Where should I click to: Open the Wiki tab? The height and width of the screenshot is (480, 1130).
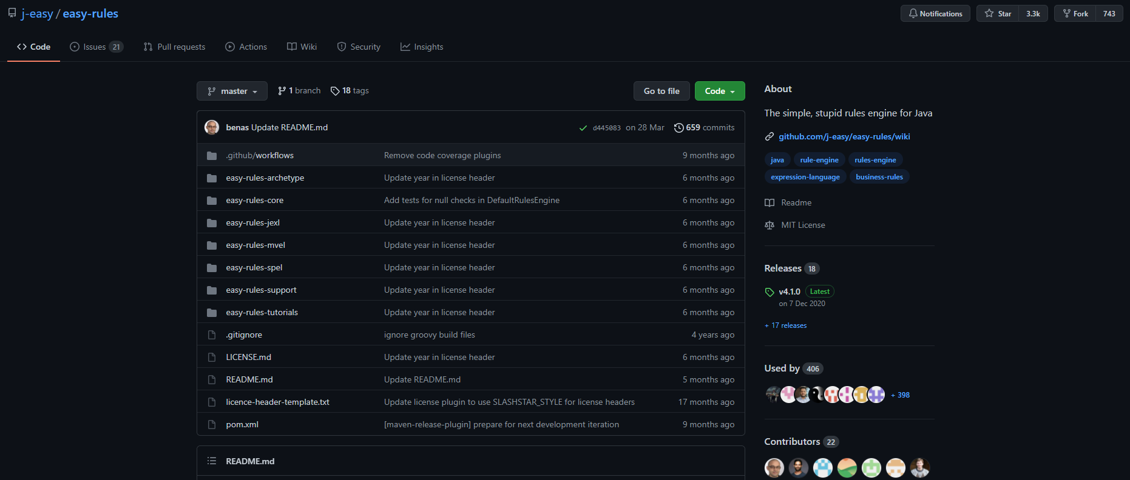point(302,47)
